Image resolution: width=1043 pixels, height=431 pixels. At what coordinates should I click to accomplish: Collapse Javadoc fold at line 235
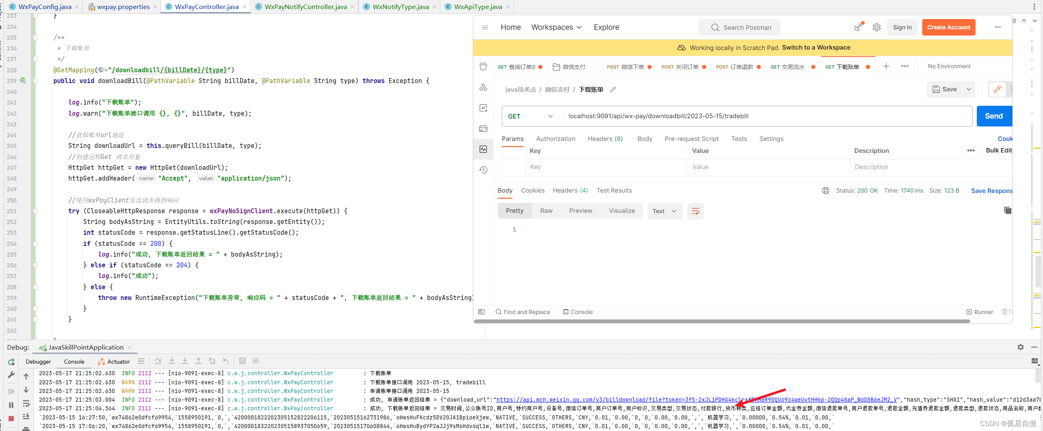(36, 38)
